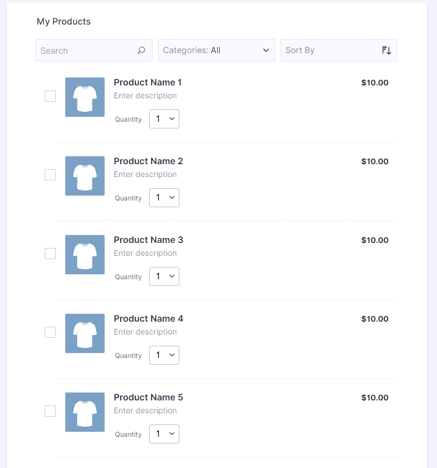437x468 pixels.
Task: Click the Product Name 2 t-shirt image
Action: pyautogui.click(x=85, y=176)
